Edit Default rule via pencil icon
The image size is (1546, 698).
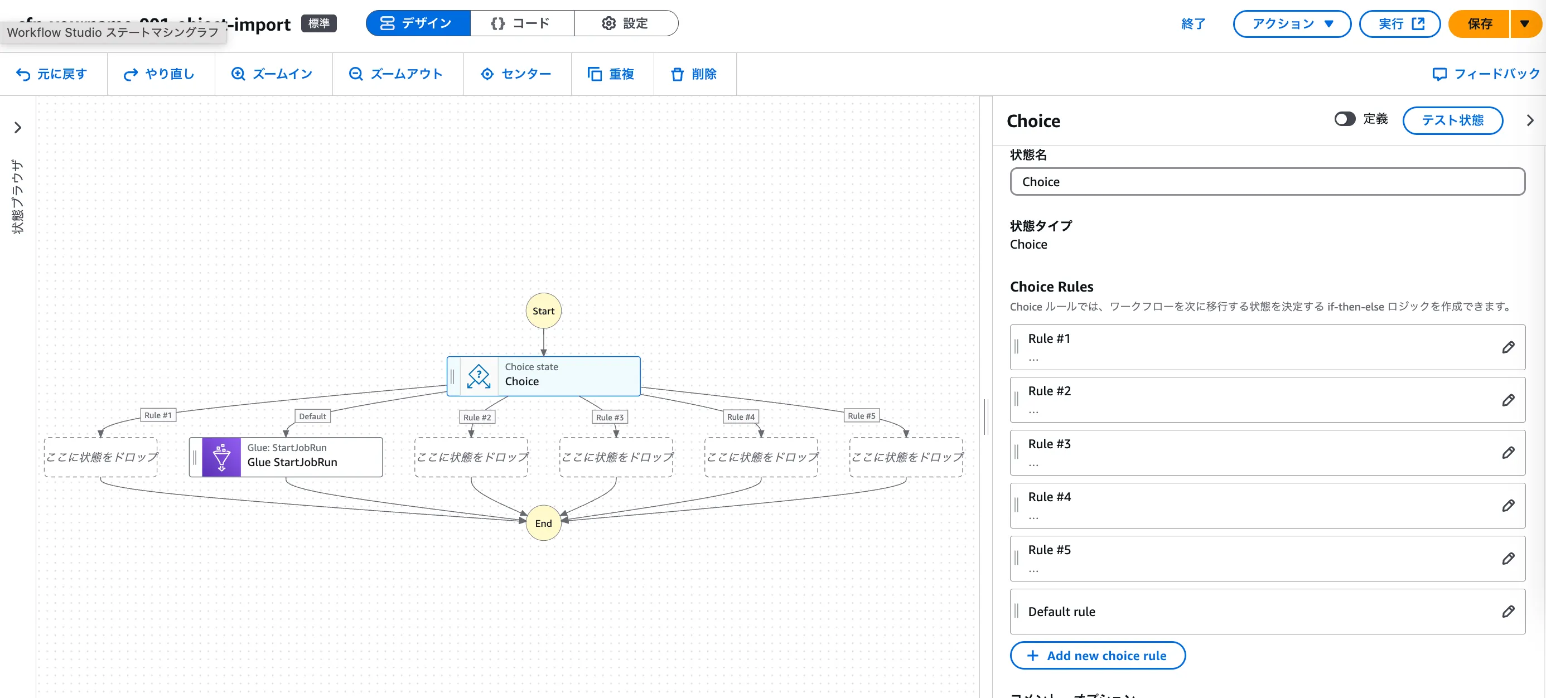point(1508,612)
